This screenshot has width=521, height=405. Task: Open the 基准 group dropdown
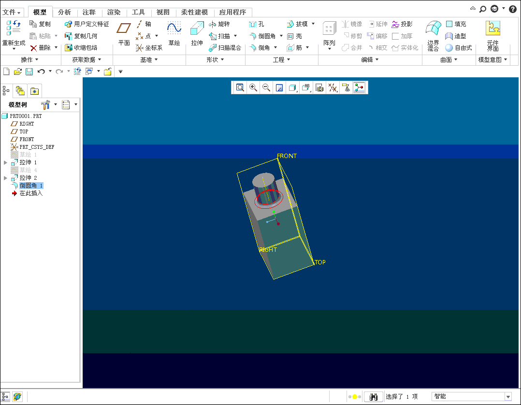(x=149, y=60)
